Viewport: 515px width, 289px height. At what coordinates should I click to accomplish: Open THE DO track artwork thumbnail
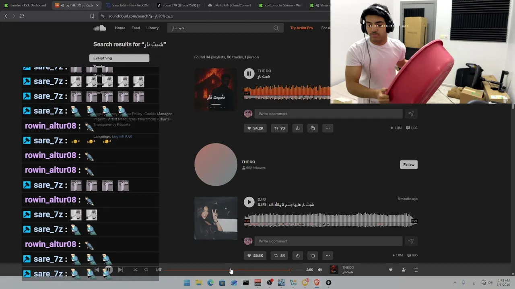coord(216,89)
